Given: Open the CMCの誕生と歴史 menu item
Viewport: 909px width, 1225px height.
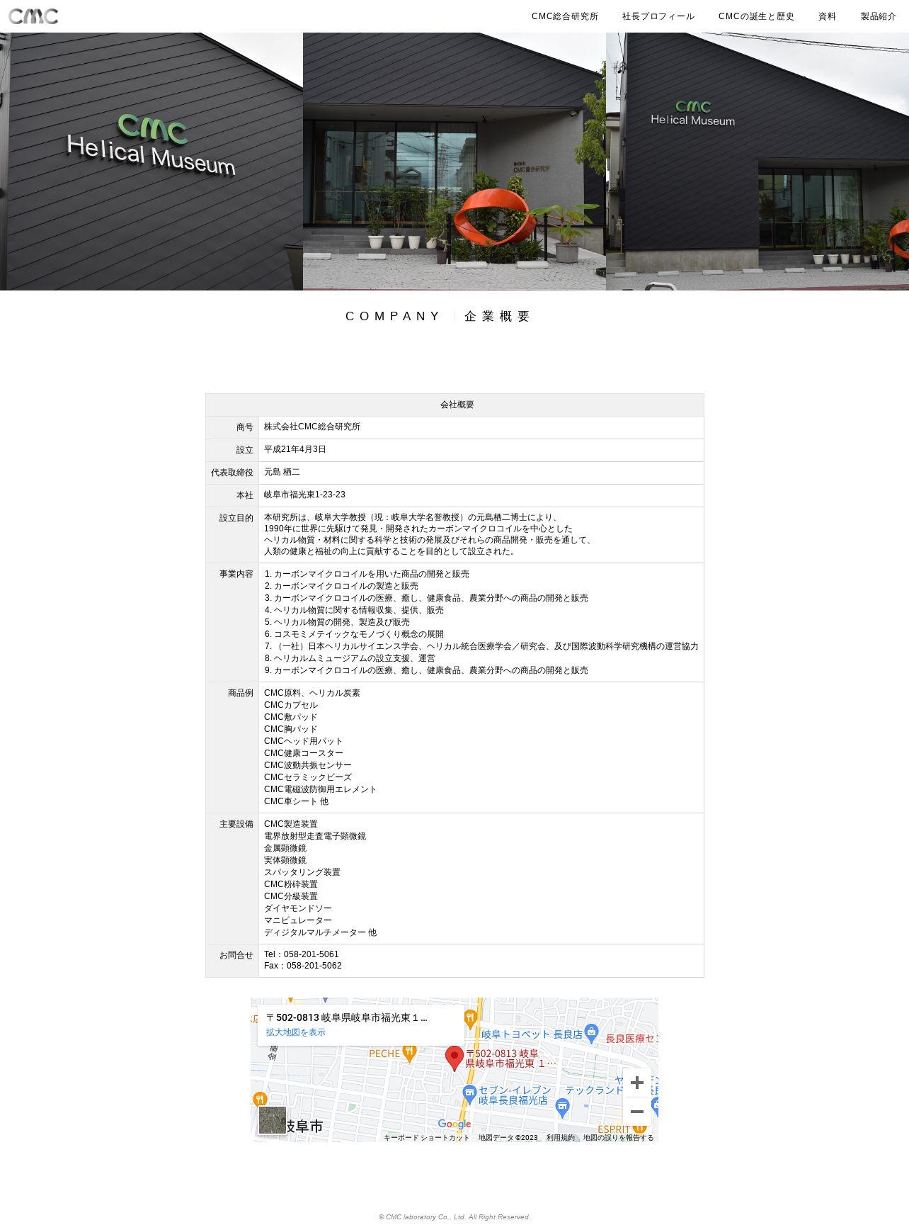Looking at the screenshot, I should [756, 16].
